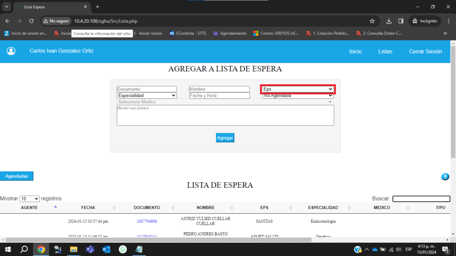This screenshot has height=256, width=456.
Task: Open document link 1007704806
Action: point(147,221)
